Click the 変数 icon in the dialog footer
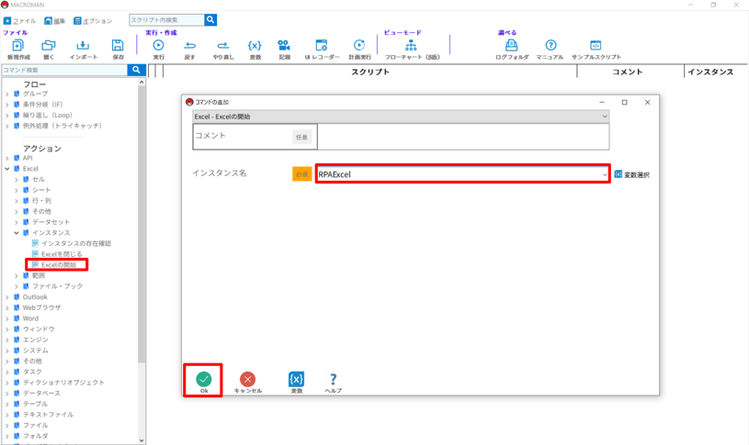 (x=296, y=382)
